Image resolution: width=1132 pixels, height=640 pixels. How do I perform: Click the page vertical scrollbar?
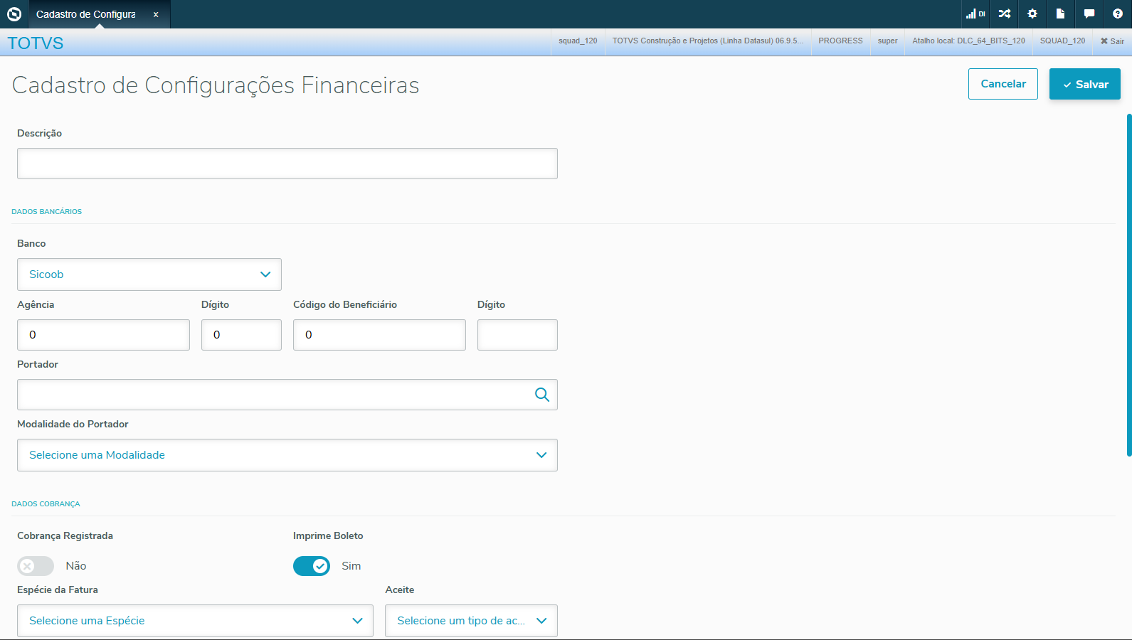coord(1129,284)
